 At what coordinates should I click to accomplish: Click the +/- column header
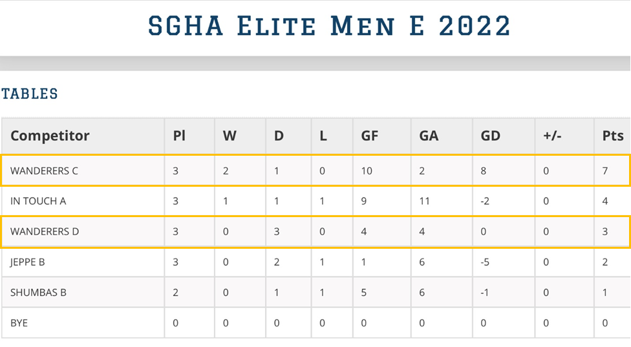click(x=553, y=136)
